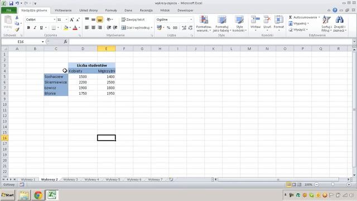Switch to Formuły ribbon tab
The width and height of the screenshot is (357, 201).
[111, 10]
